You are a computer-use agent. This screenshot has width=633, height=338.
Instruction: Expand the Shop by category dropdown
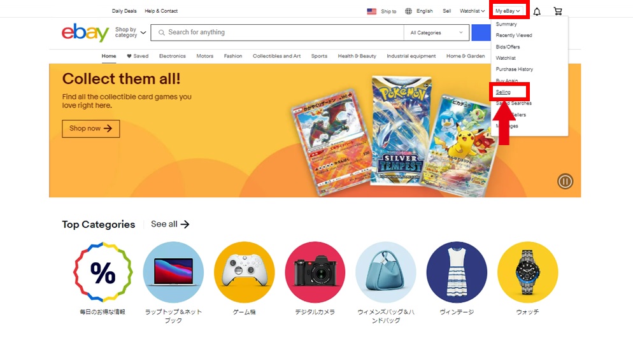131,32
